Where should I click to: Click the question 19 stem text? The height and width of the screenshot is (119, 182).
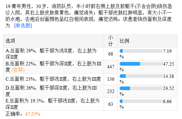tap(89, 16)
